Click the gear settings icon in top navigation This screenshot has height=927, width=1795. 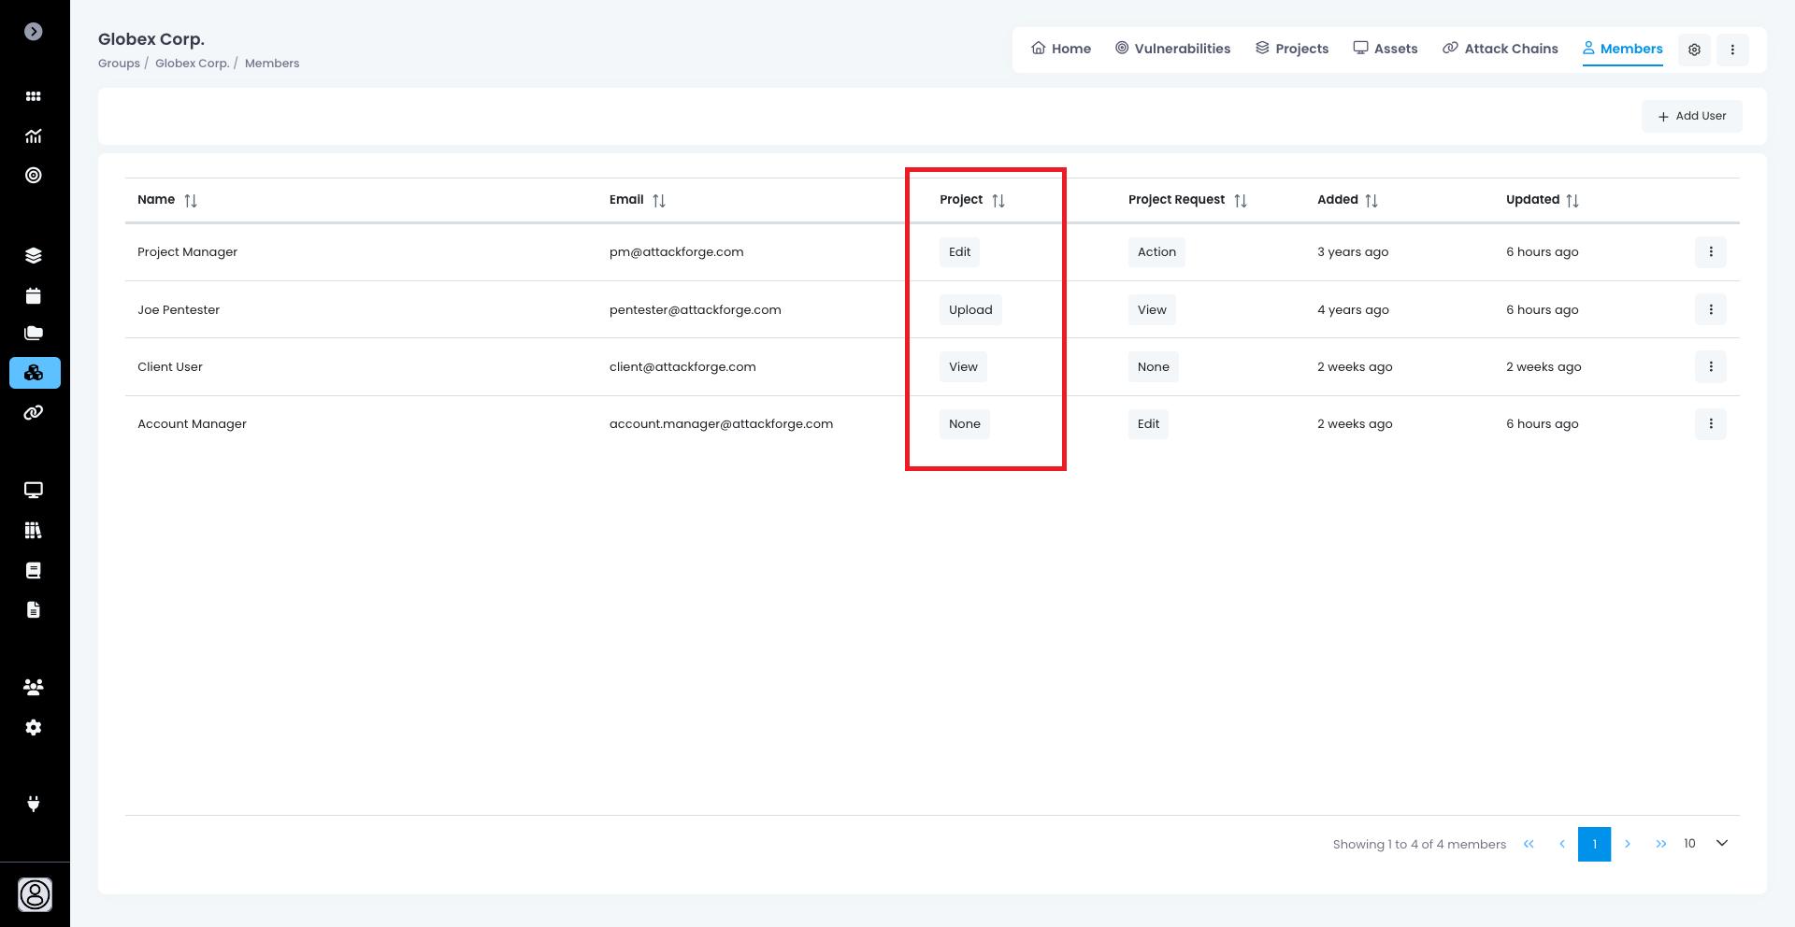(x=1694, y=50)
